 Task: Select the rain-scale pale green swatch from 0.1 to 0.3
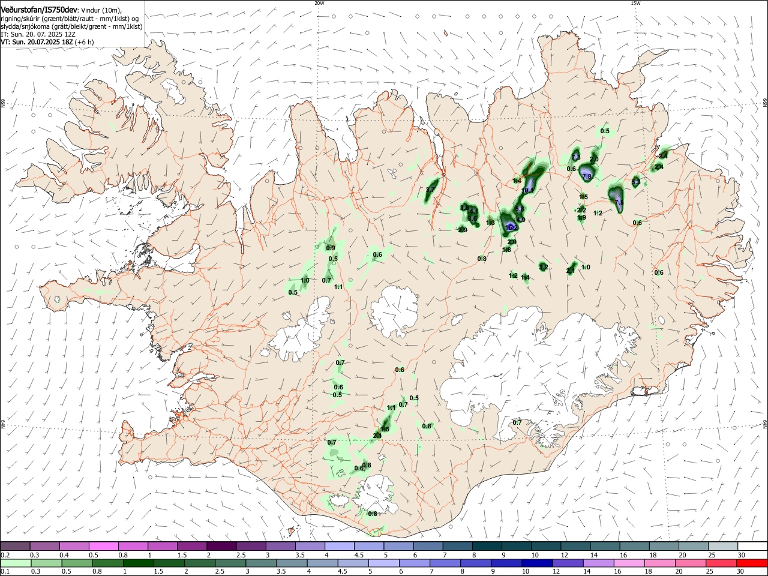[x=15, y=563]
